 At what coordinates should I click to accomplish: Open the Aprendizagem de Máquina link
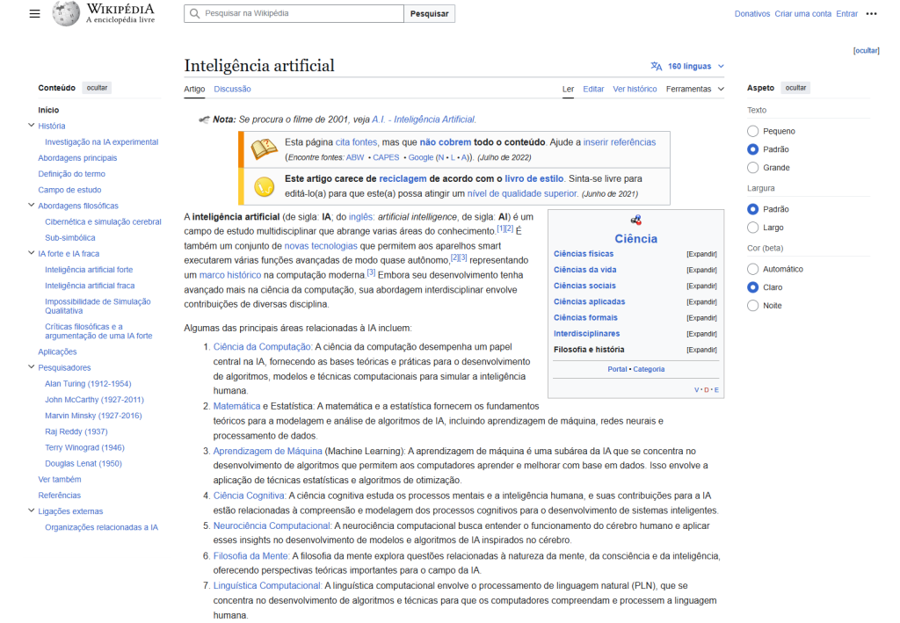pos(268,452)
